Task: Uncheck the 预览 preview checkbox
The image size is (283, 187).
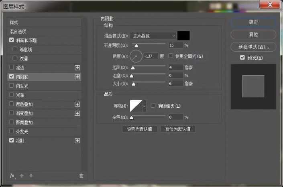Action: [242, 58]
